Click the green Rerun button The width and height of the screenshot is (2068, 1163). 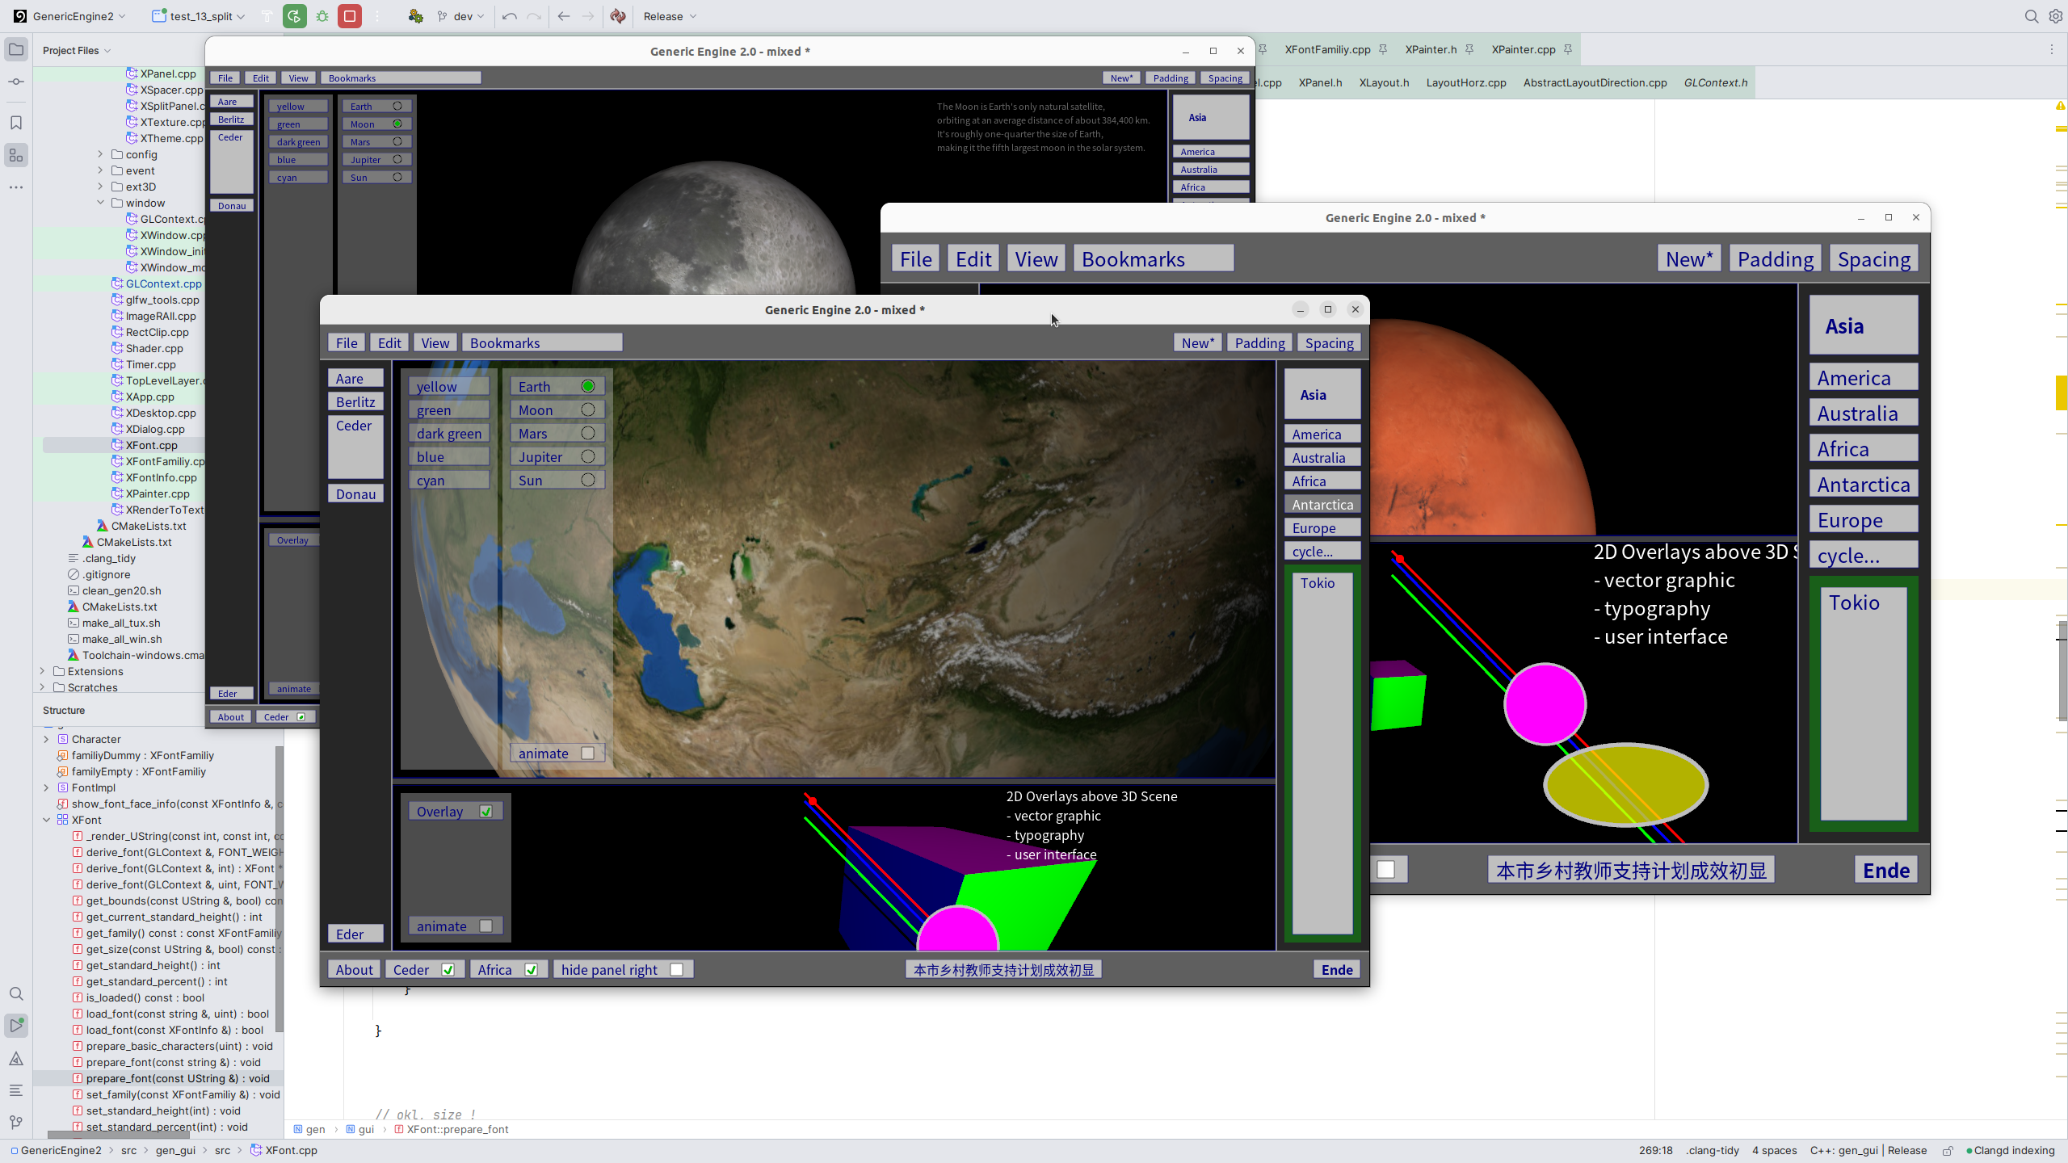click(295, 16)
